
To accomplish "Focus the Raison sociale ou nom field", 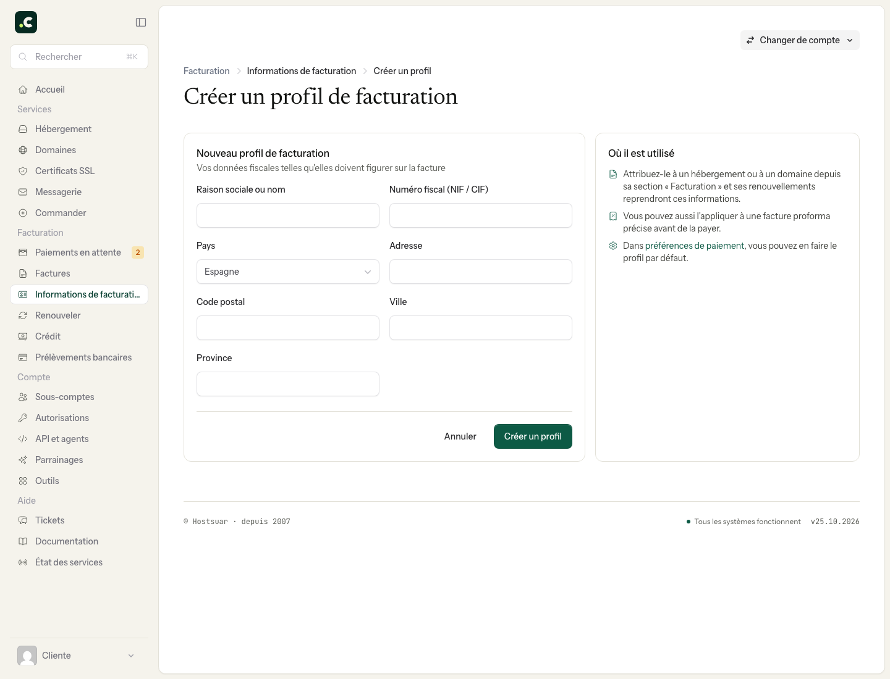I will point(288,215).
